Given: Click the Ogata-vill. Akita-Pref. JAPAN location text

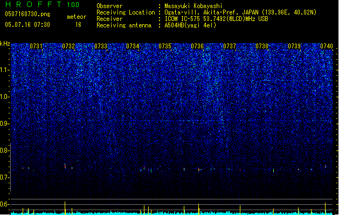Looking at the screenshot, I should (240, 12).
